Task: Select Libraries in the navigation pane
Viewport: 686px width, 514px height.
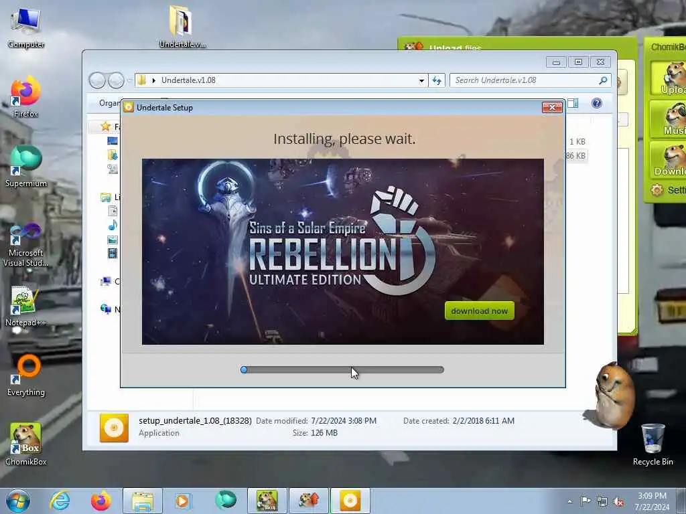Action: [x=111, y=197]
